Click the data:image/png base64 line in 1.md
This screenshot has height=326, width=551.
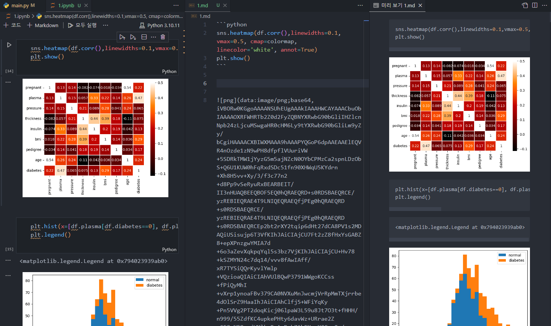click(x=265, y=100)
